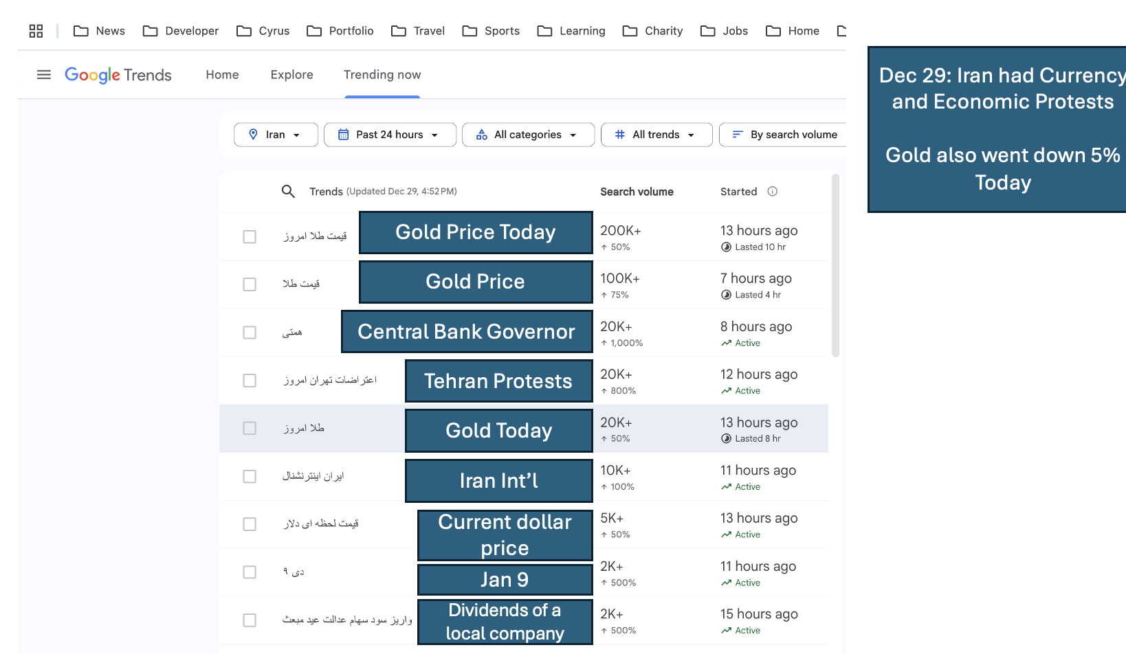The width and height of the screenshot is (1126, 654).
Task: Click the 5K+ search volume value
Action: 612,519
